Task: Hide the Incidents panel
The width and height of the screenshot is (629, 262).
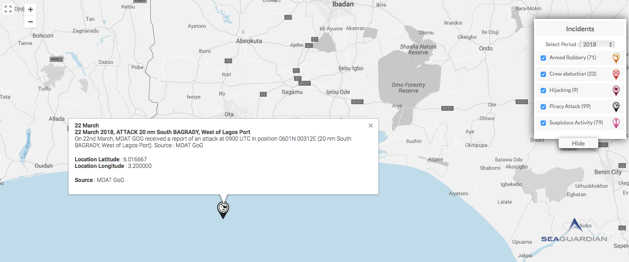Action: 578,143
